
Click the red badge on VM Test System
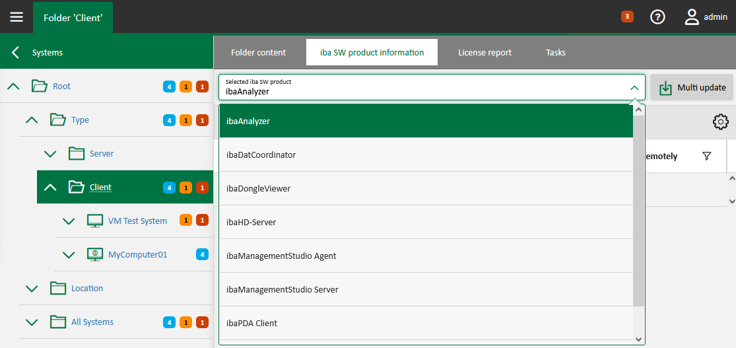[202, 220]
